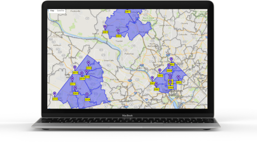Click the pin above label 20317
Image resolution: width=257 pixels, height=142 pixels.
[178, 78]
